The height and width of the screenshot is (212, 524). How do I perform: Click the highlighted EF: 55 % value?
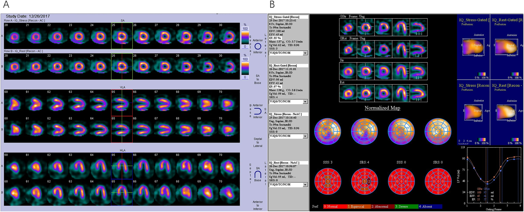point(275,38)
